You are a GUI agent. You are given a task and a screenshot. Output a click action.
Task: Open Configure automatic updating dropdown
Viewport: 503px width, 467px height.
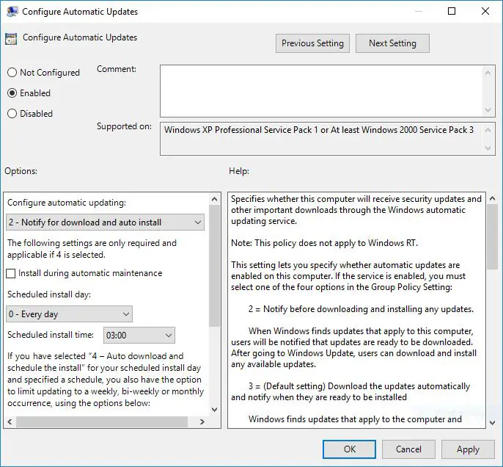coord(106,222)
